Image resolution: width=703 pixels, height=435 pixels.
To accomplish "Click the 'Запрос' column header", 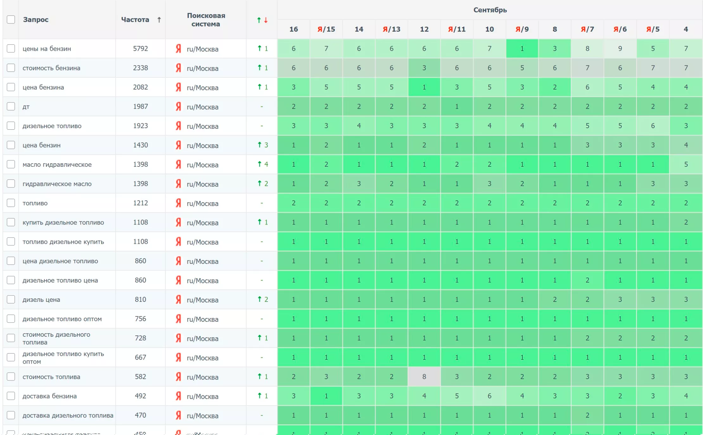I will (36, 20).
